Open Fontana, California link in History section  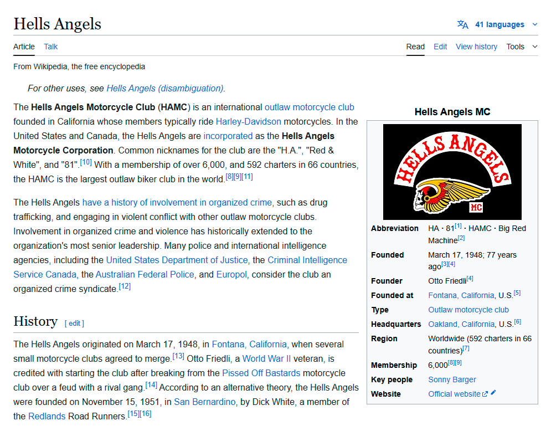coord(249,344)
